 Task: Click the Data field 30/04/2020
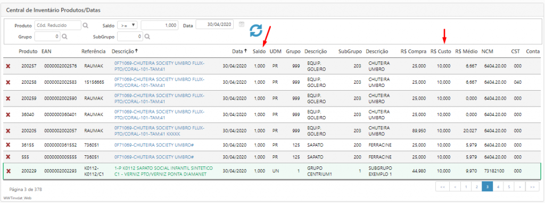[215, 24]
